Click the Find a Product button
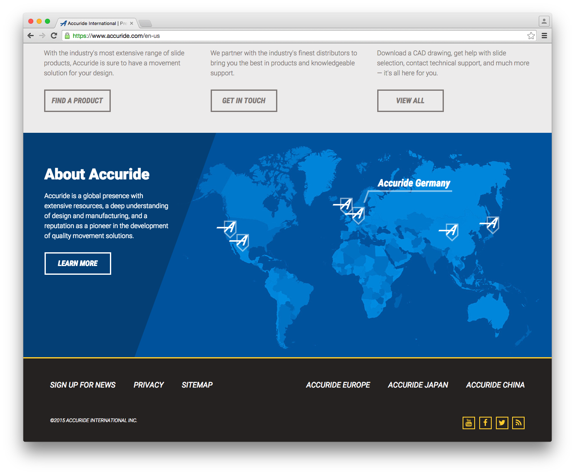 77,101
